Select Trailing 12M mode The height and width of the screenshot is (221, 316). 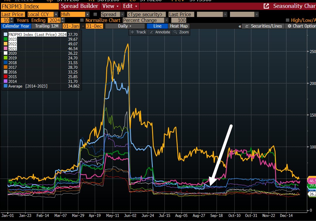[47, 26]
